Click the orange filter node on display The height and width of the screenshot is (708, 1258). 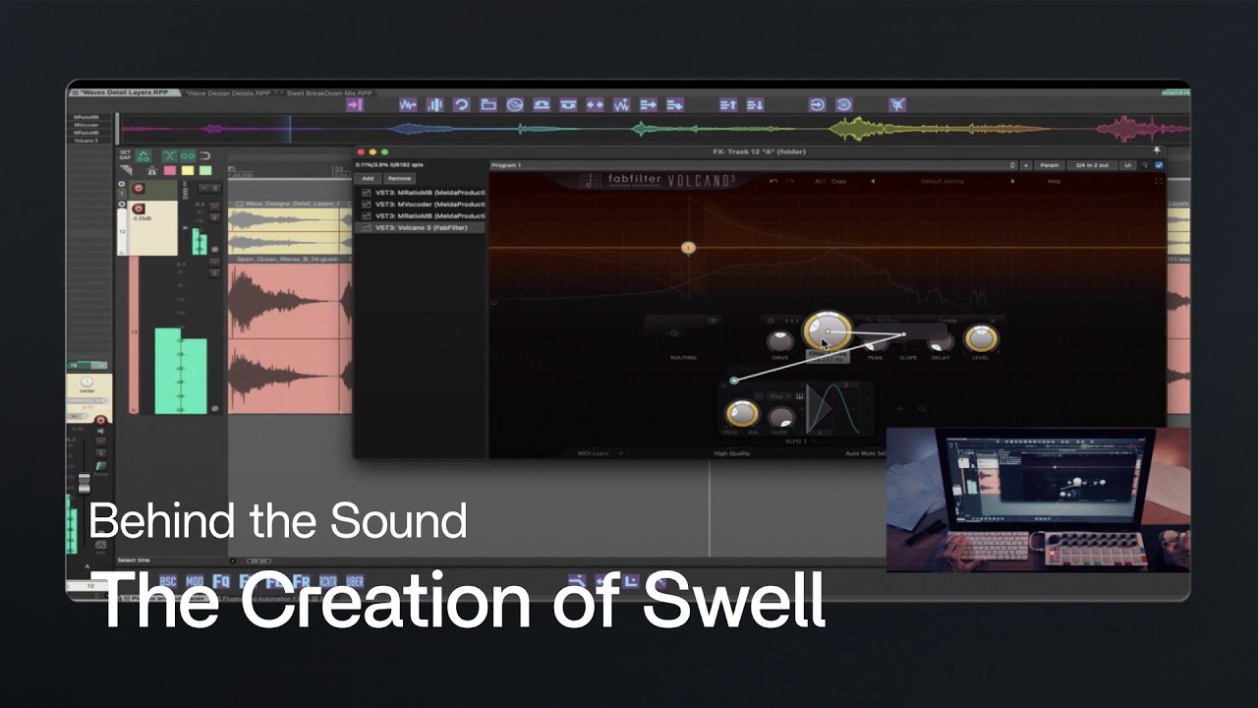(x=688, y=248)
